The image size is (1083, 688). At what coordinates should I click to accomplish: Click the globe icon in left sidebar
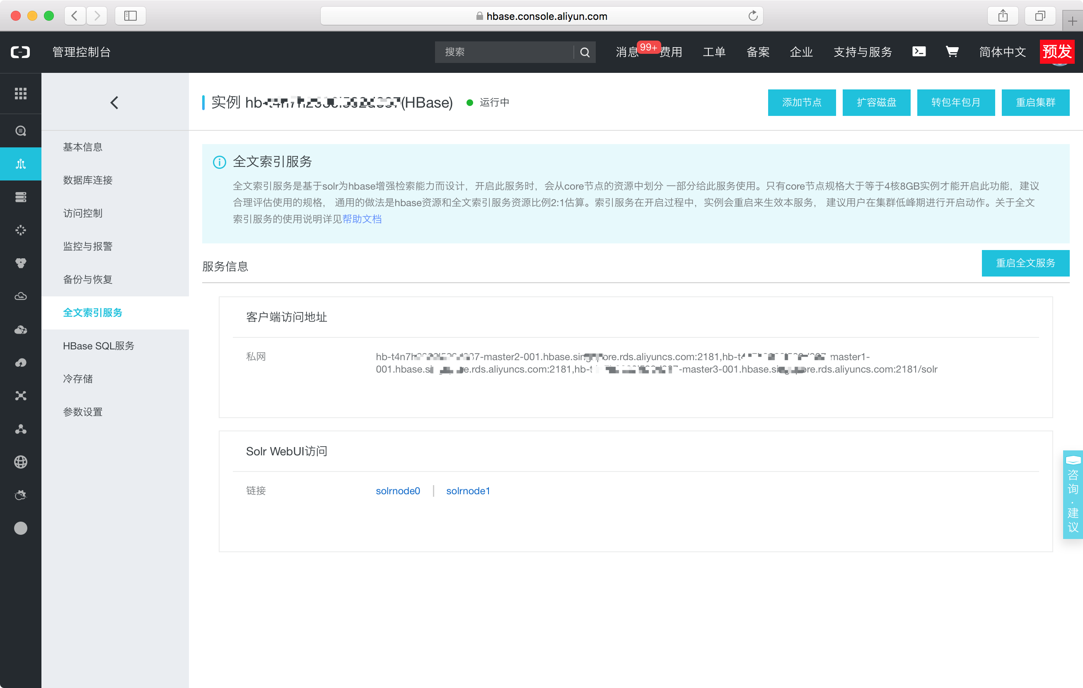click(21, 462)
